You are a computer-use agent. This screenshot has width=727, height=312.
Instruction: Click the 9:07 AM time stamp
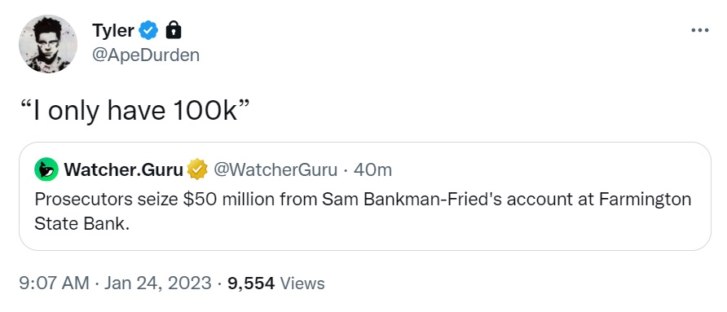(x=54, y=283)
